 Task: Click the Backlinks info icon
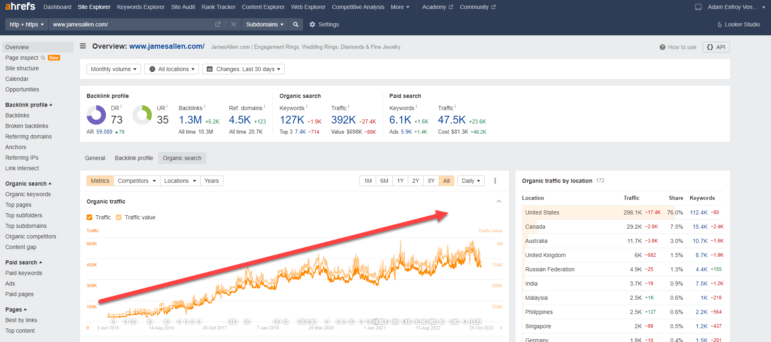(x=205, y=106)
